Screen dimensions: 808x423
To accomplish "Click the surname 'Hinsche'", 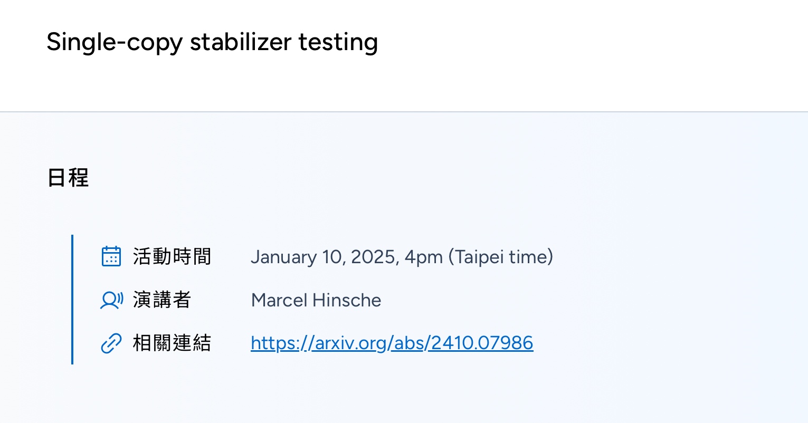I will coord(347,300).
